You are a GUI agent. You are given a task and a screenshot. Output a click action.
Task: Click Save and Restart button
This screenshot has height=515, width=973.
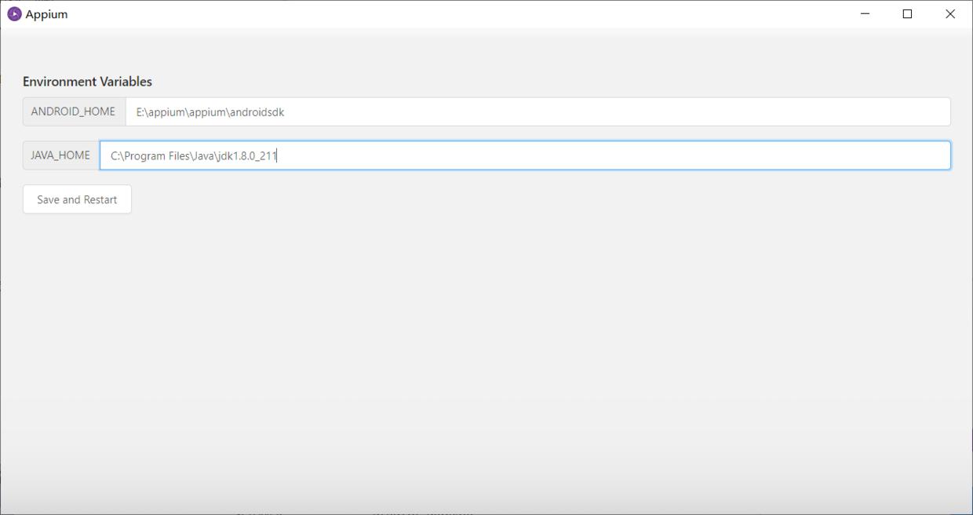tap(77, 199)
